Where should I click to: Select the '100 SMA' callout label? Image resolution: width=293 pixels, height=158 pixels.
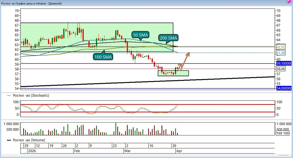pyautogui.click(x=103, y=57)
